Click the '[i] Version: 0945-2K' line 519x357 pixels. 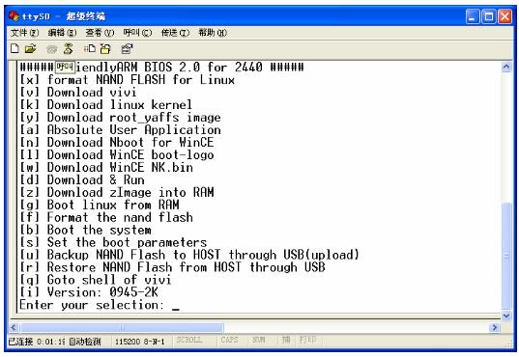(89, 292)
